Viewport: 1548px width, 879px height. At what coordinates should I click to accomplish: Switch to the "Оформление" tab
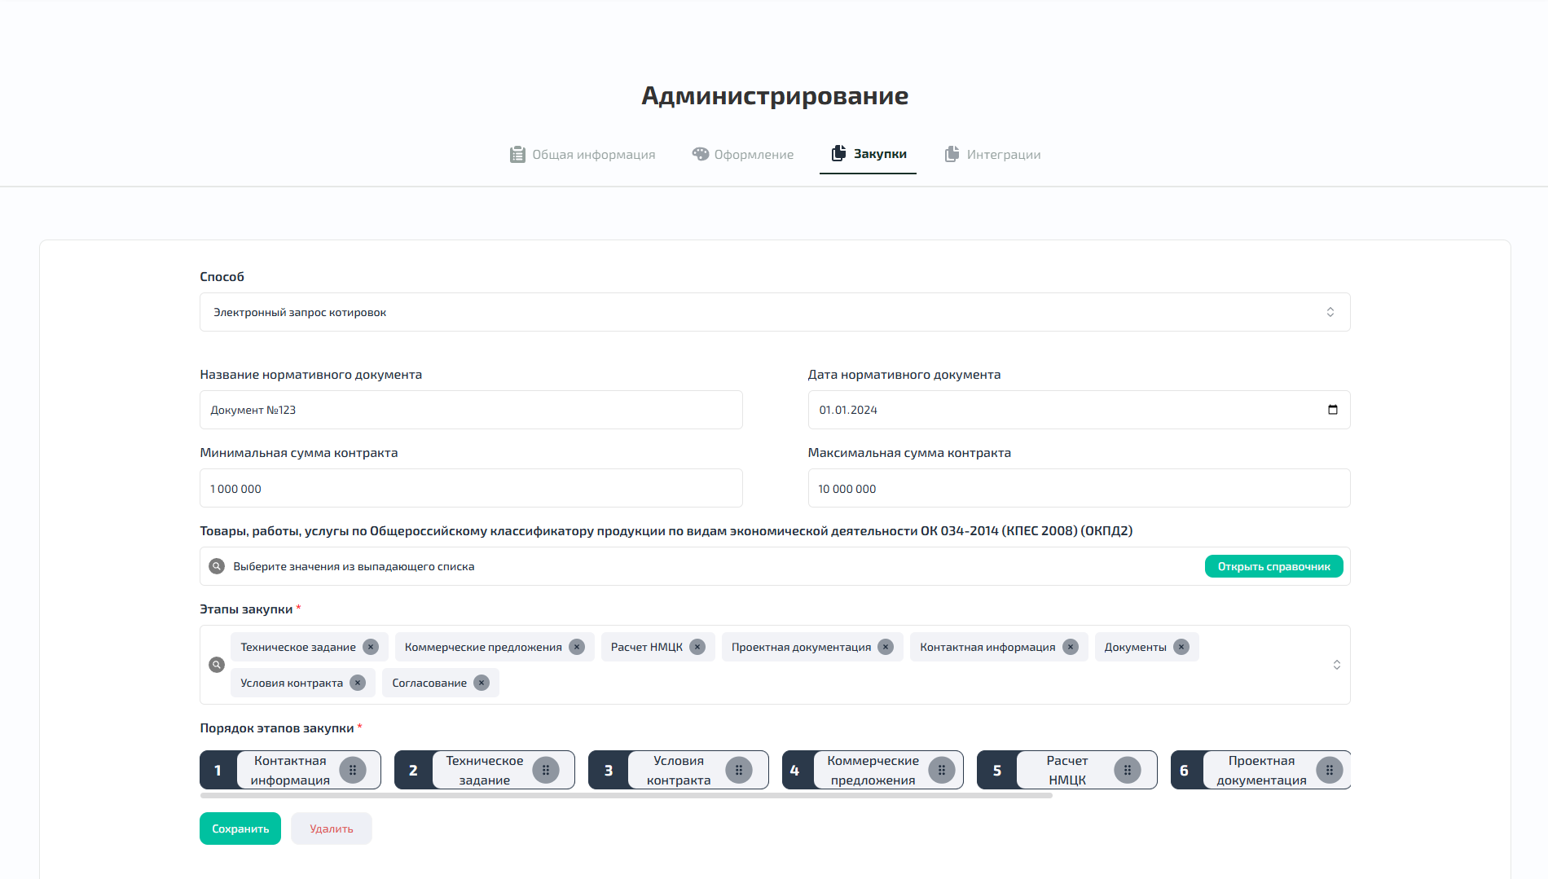coord(754,154)
